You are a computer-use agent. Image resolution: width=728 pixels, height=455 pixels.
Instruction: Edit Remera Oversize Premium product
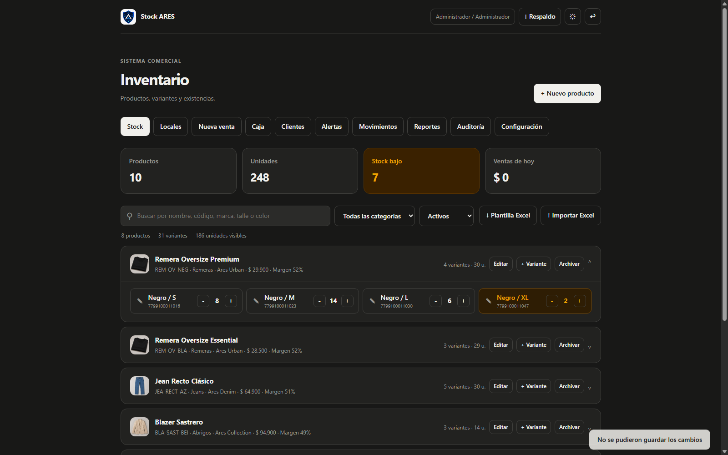(501, 264)
